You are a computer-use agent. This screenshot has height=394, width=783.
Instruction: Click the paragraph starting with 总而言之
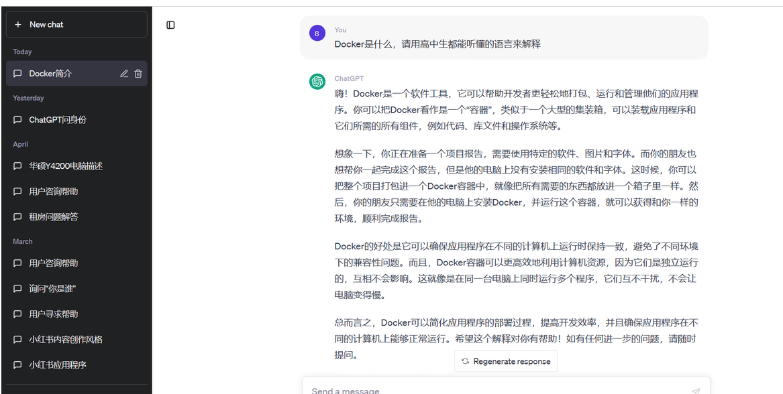coord(517,338)
